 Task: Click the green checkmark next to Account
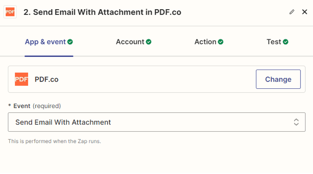click(149, 42)
